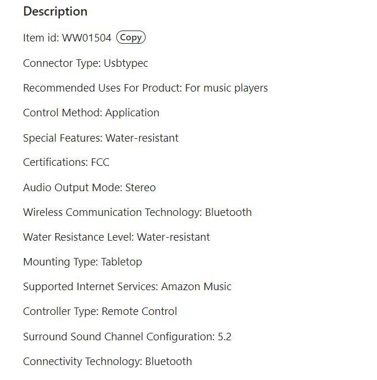Click Supported Internet Services Amazon Music

127,287
